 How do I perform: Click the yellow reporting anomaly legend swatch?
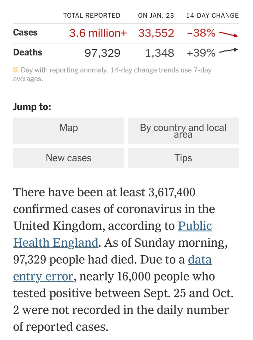click(16, 70)
